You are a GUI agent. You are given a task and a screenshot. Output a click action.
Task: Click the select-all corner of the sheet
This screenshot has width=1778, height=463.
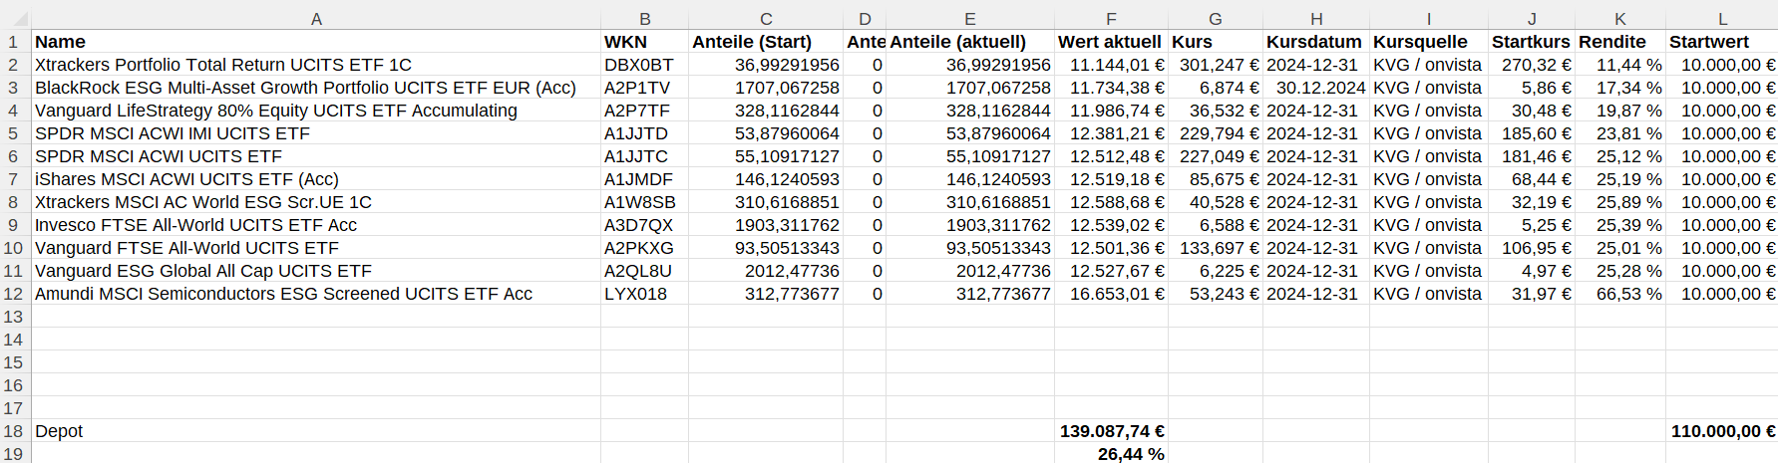pos(15,18)
